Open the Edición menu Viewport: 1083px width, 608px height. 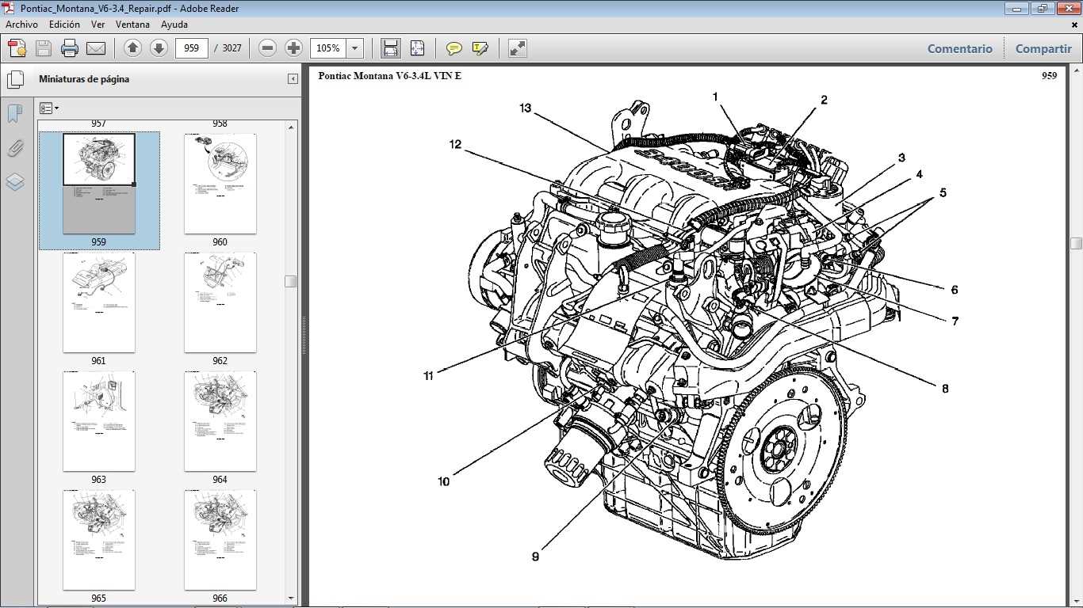(x=64, y=25)
